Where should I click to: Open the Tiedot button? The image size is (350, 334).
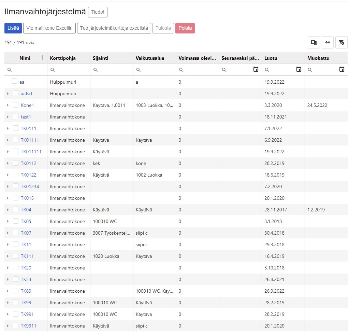[98, 12]
